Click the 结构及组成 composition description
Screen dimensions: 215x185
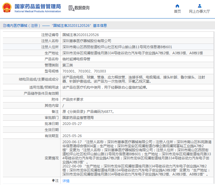coord(134,79)
